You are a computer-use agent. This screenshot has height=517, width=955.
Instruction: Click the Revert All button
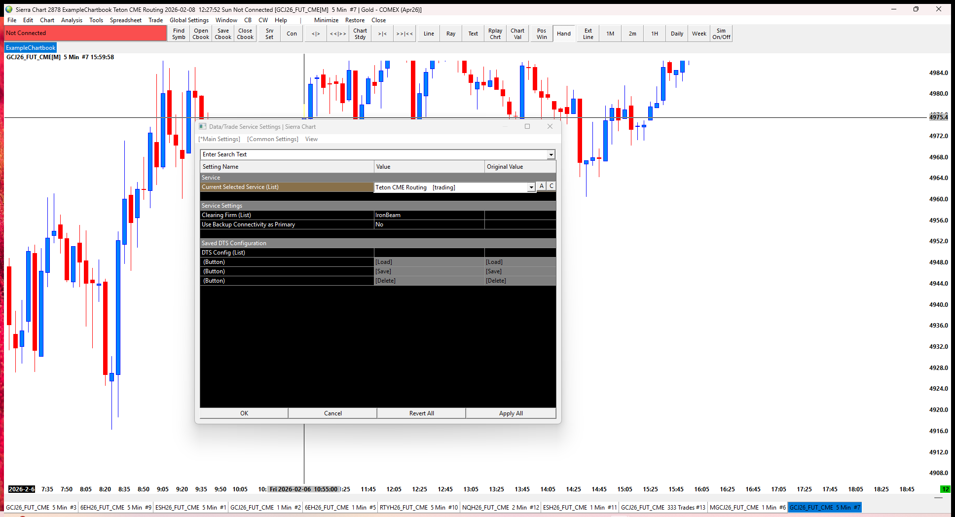coord(422,413)
